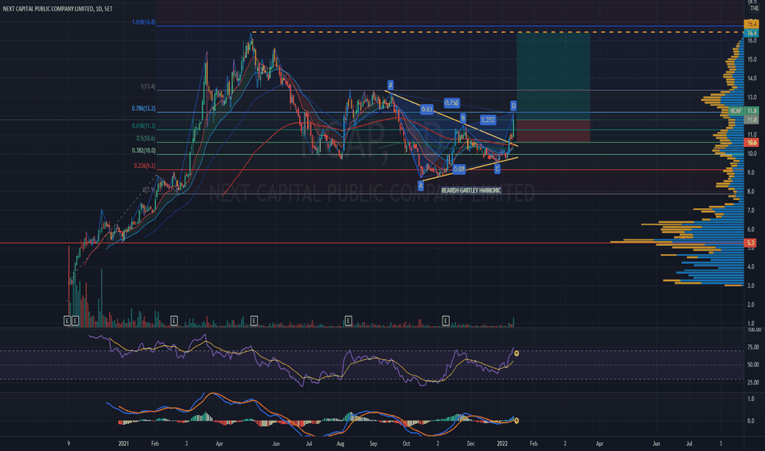Select the 0.63 ratio label
This screenshot has height=451, width=765.
pos(427,109)
